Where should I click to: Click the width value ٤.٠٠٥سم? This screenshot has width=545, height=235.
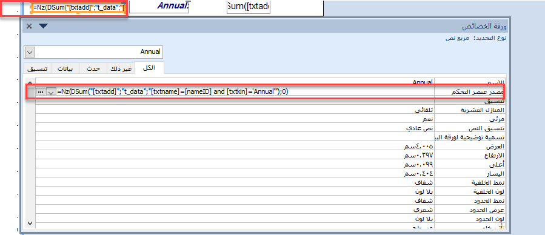coord(419,146)
